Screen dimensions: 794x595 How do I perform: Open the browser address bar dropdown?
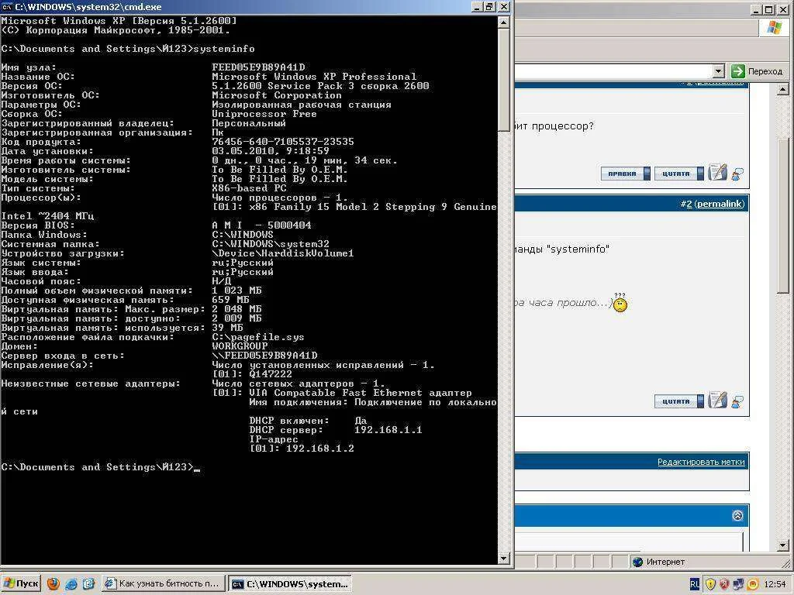tap(718, 71)
